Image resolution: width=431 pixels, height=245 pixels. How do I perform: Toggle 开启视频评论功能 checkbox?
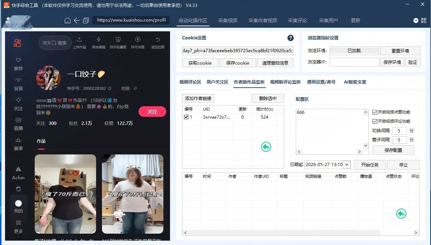(375, 121)
